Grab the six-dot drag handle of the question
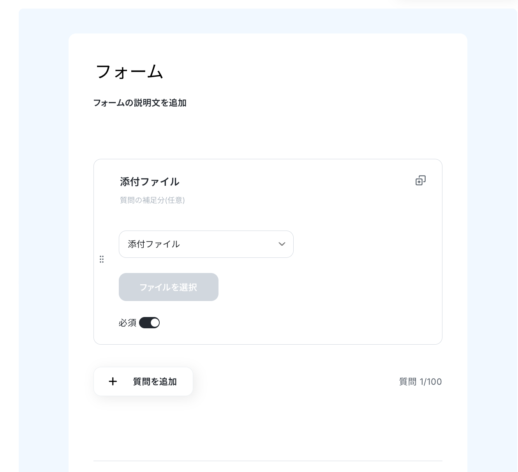518x472 pixels. (102, 259)
